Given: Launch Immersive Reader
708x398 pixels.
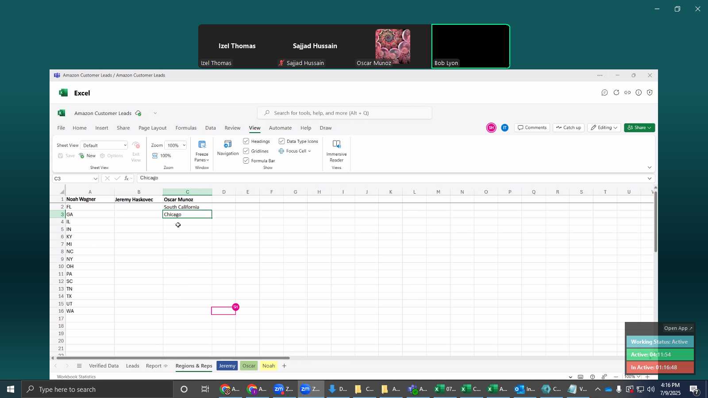Looking at the screenshot, I should pyautogui.click(x=336, y=151).
